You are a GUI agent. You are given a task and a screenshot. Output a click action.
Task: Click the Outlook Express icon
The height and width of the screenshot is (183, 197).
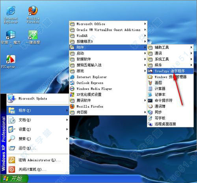pos(72,83)
